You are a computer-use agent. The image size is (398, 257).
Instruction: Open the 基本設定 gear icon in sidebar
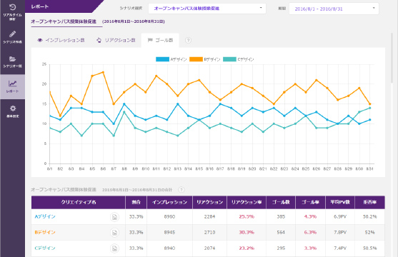point(12,111)
